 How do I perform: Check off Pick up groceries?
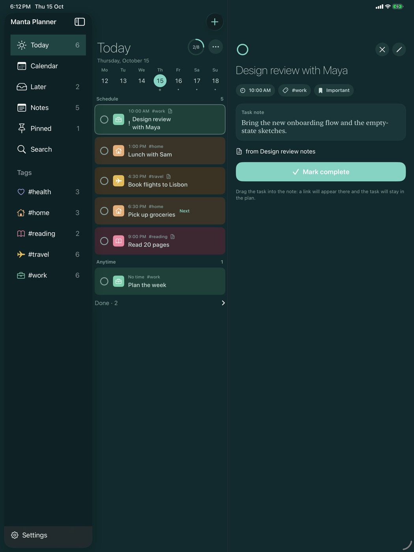[104, 211]
